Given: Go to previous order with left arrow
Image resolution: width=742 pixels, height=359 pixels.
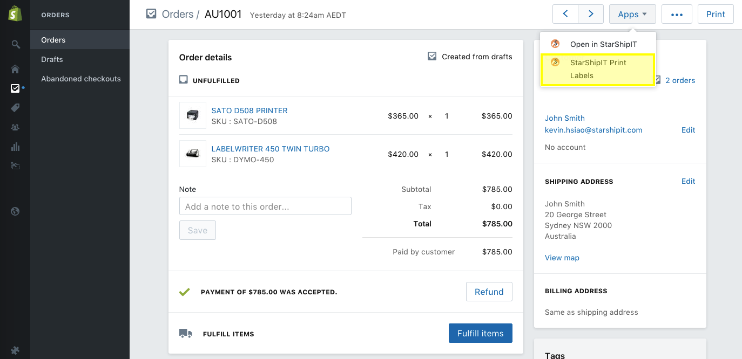Looking at the screenshot, I should (x=565, y=14).
